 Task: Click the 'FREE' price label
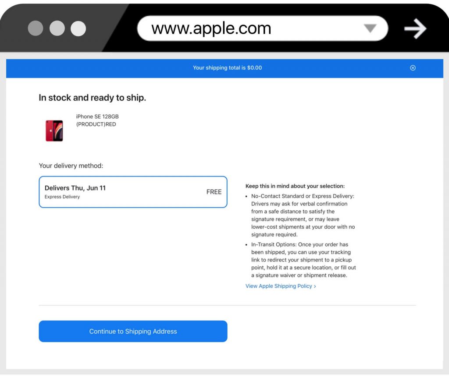coord(214,192)
